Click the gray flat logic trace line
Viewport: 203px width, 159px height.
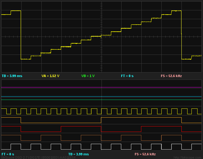point(61,100)
